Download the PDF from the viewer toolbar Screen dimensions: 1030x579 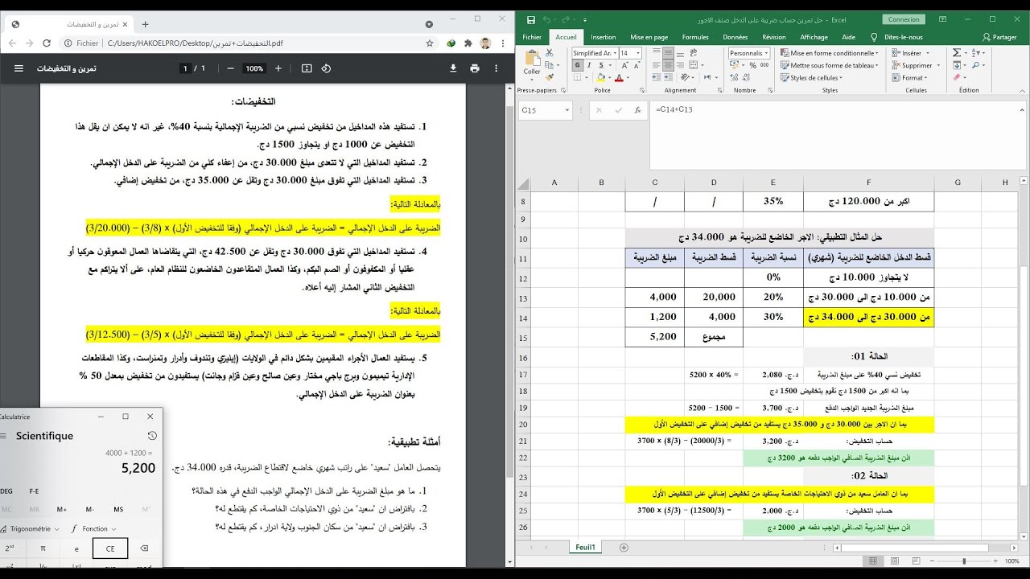click(453, 68)
